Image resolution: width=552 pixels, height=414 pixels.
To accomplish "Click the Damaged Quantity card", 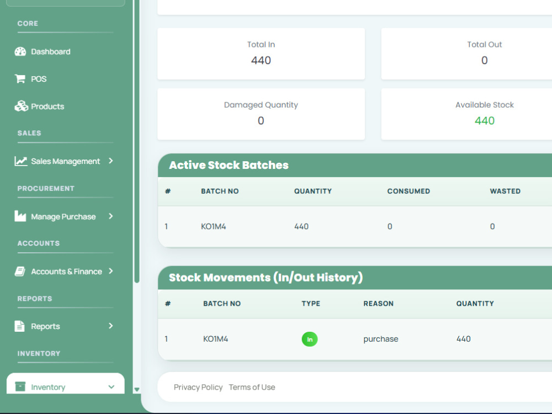I will coord(261,114).
